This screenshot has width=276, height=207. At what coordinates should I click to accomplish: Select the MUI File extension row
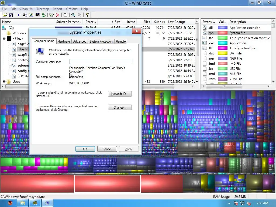[x=236, y=74]
